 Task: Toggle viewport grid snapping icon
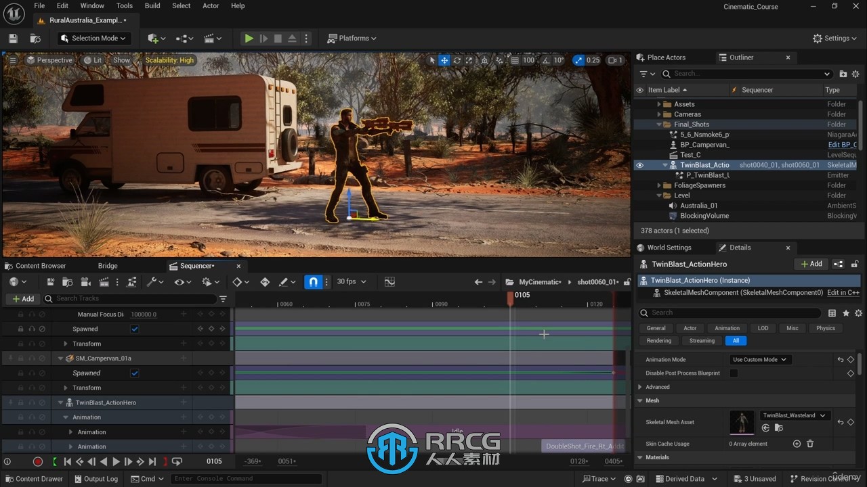point(515,60)
